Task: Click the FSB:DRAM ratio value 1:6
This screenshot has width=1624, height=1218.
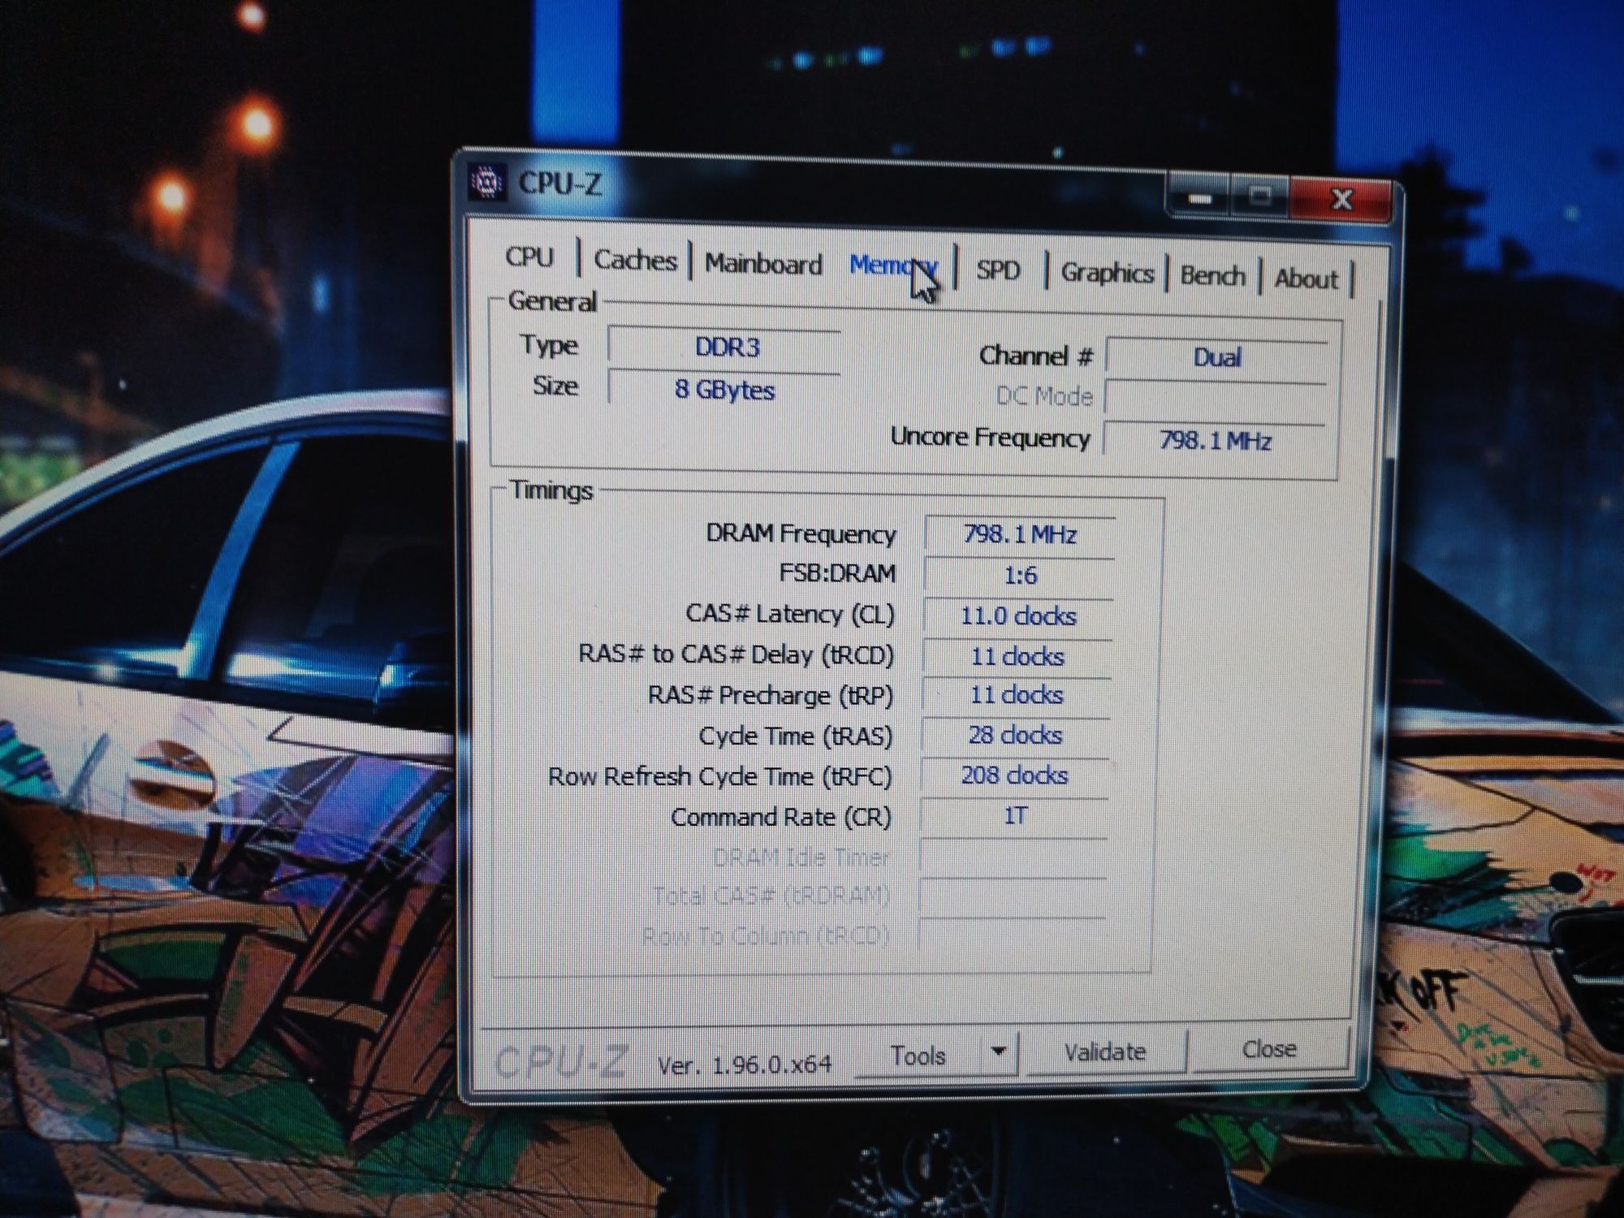Action: [1020, 576]
